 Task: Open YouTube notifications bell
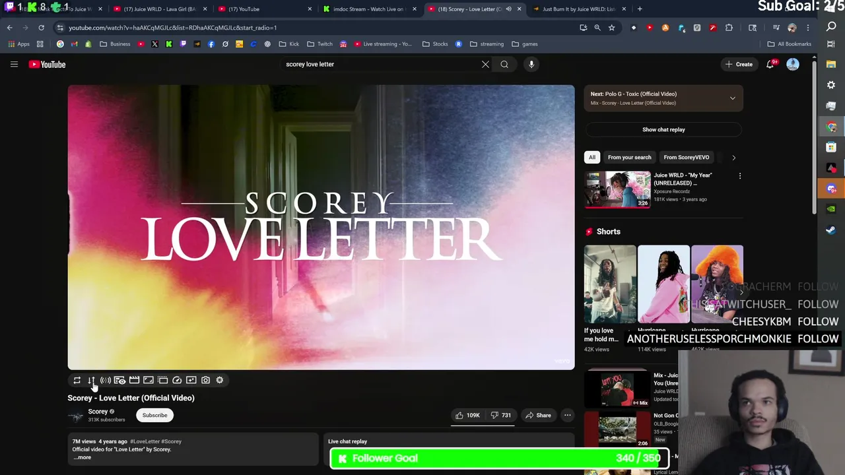770,64
